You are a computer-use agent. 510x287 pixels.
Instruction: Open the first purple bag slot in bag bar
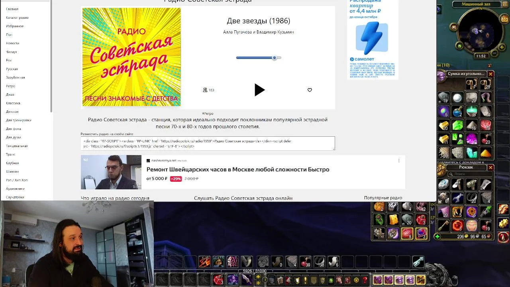pyautogui.click(x=378, y=279)
